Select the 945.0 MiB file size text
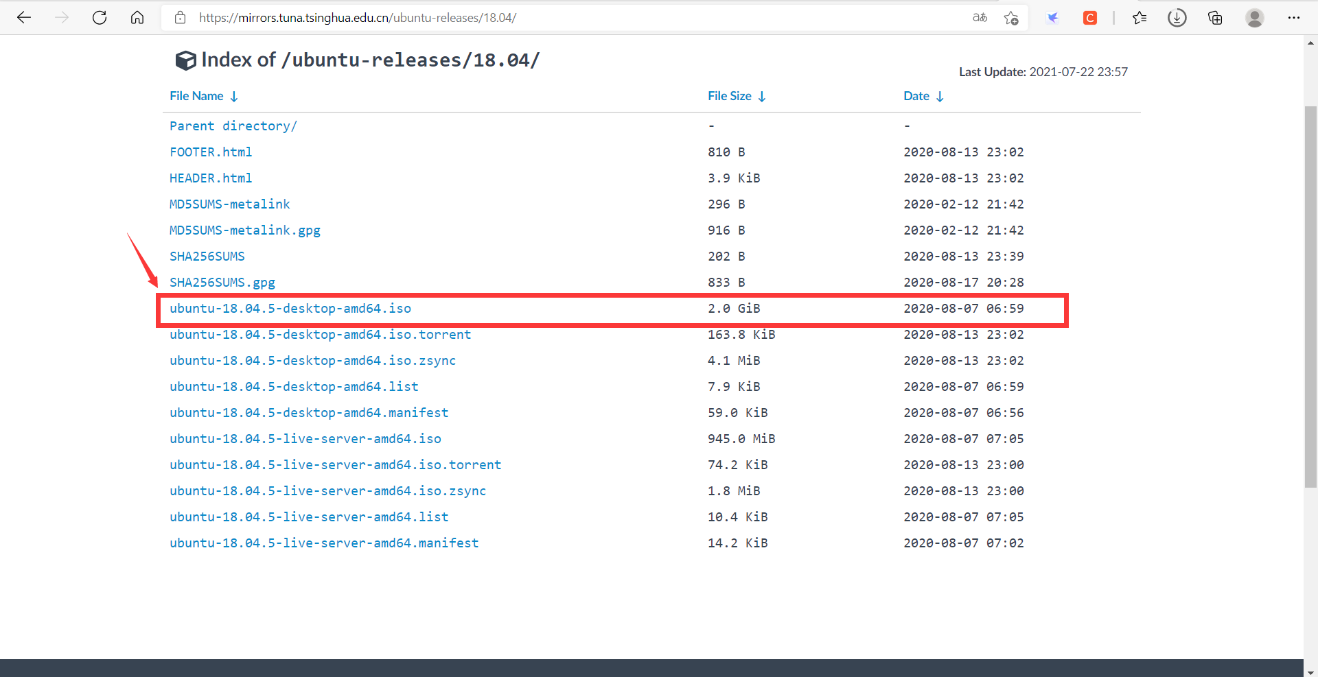Viewport: 1318px width, 677px height. point(741,439)
